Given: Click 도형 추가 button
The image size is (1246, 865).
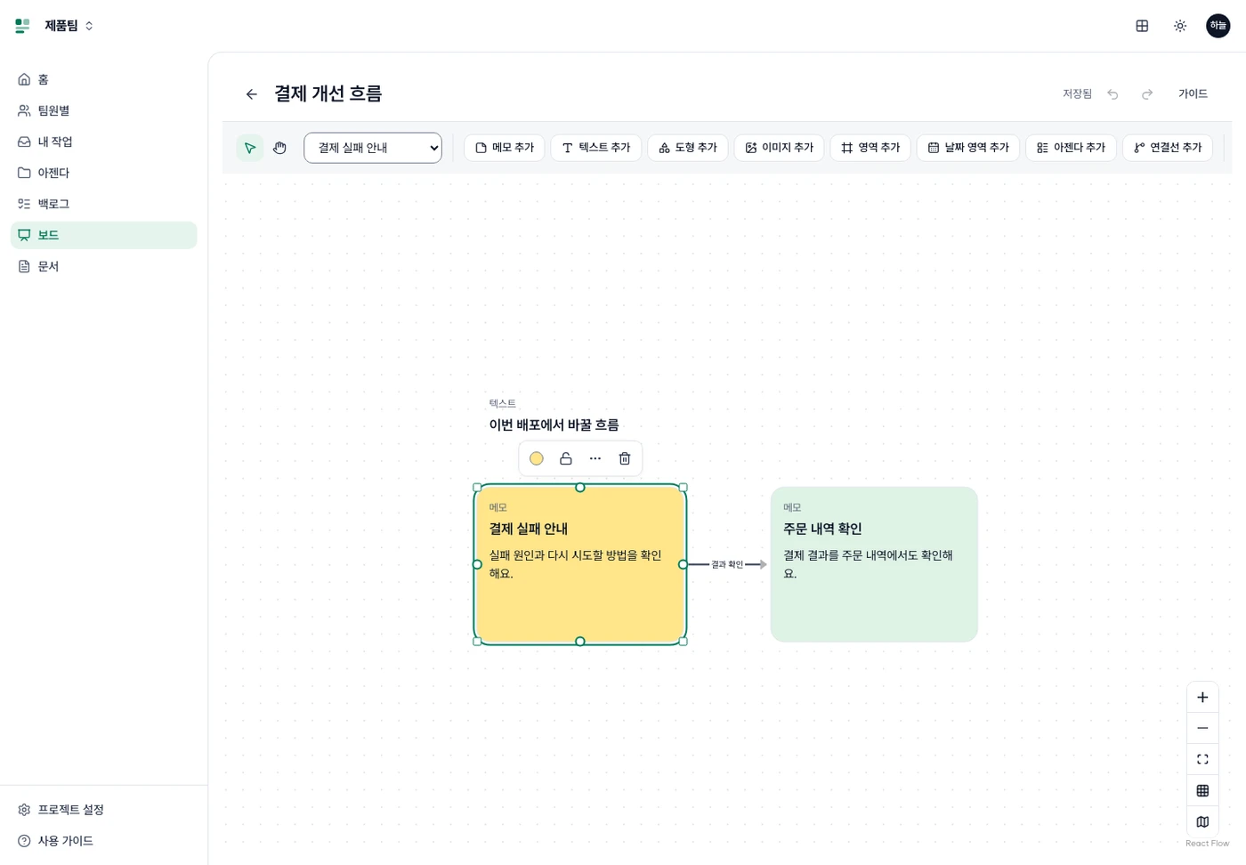Looking at the screenshot, I should click(688, 148).
